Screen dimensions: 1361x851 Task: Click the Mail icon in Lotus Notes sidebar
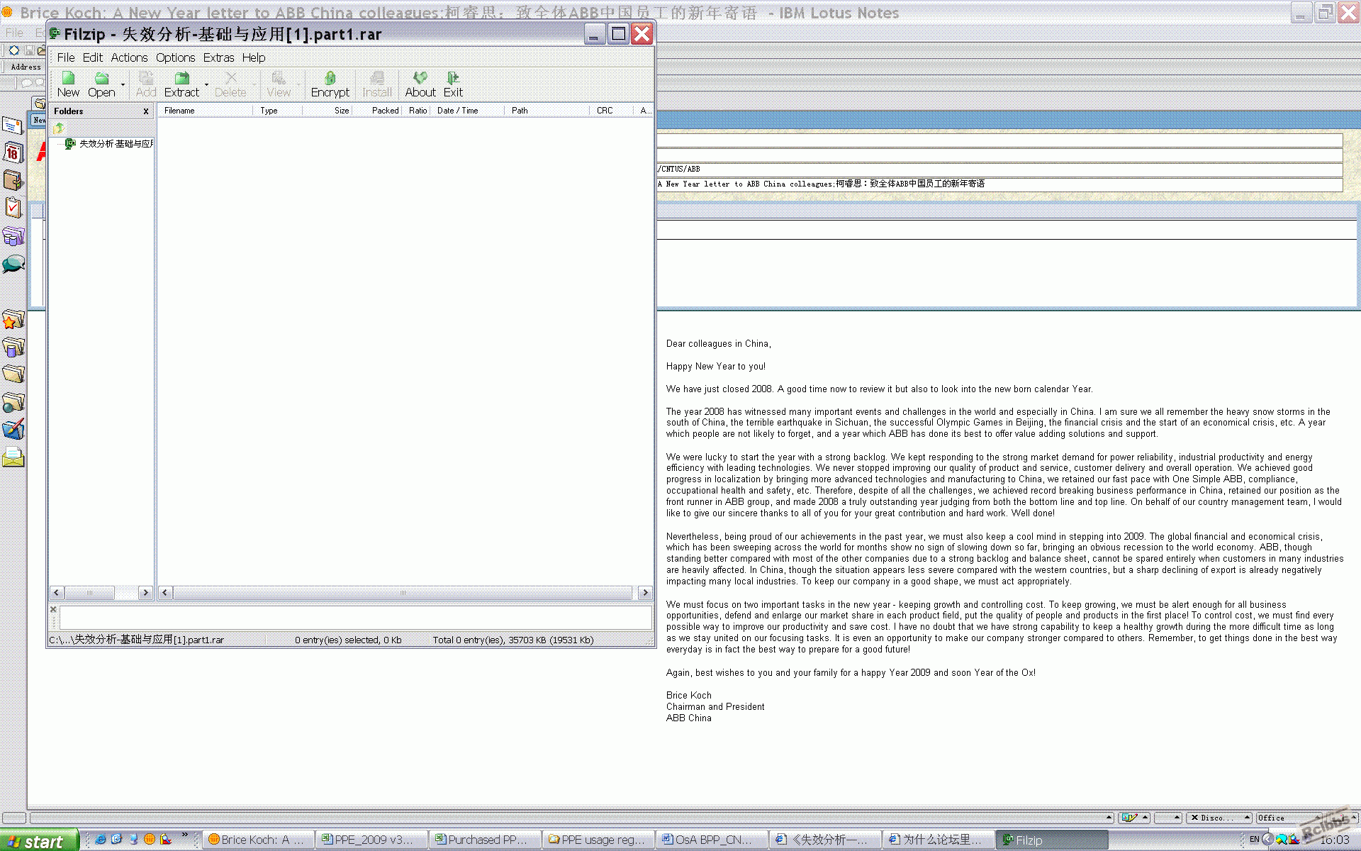tap(13, 126)
